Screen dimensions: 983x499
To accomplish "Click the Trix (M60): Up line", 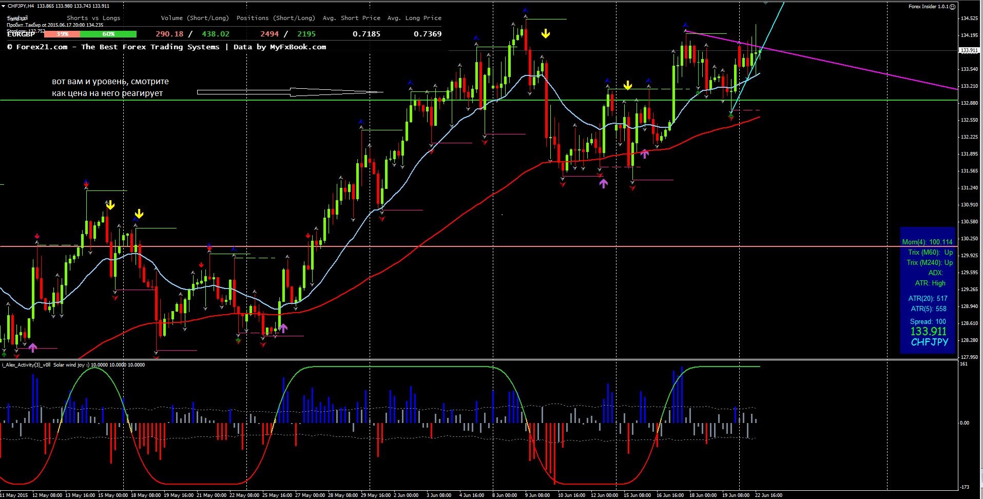I will [x=930, y=252].
